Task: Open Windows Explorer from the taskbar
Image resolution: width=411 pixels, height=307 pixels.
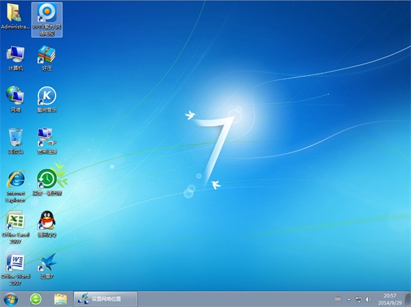Action: coord(60,299)
